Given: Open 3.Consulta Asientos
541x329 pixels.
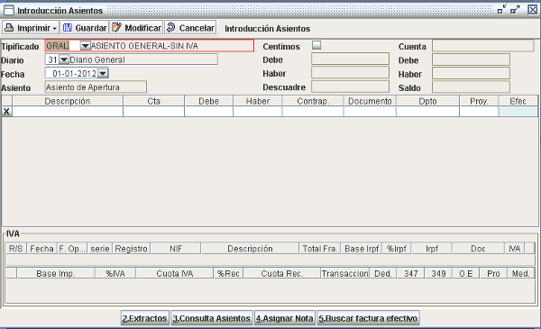Looking at the screenshot, I should coord(212,318).
